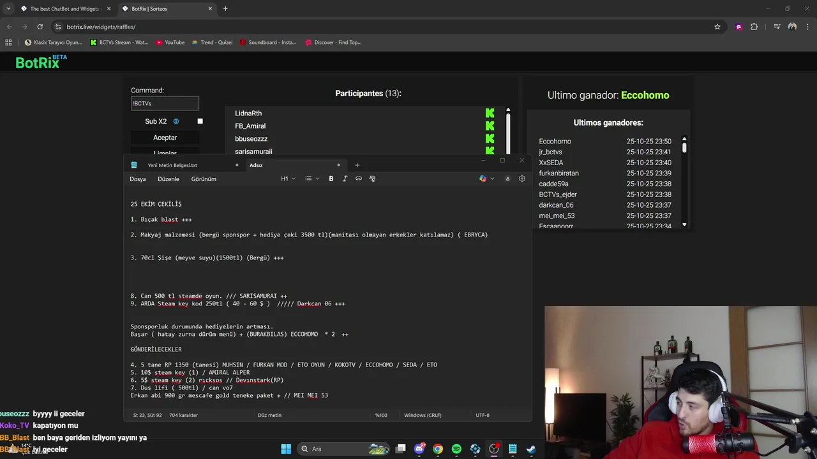
Task: Open the Chrome three-dot menu
Action: (x=807, y=27)
